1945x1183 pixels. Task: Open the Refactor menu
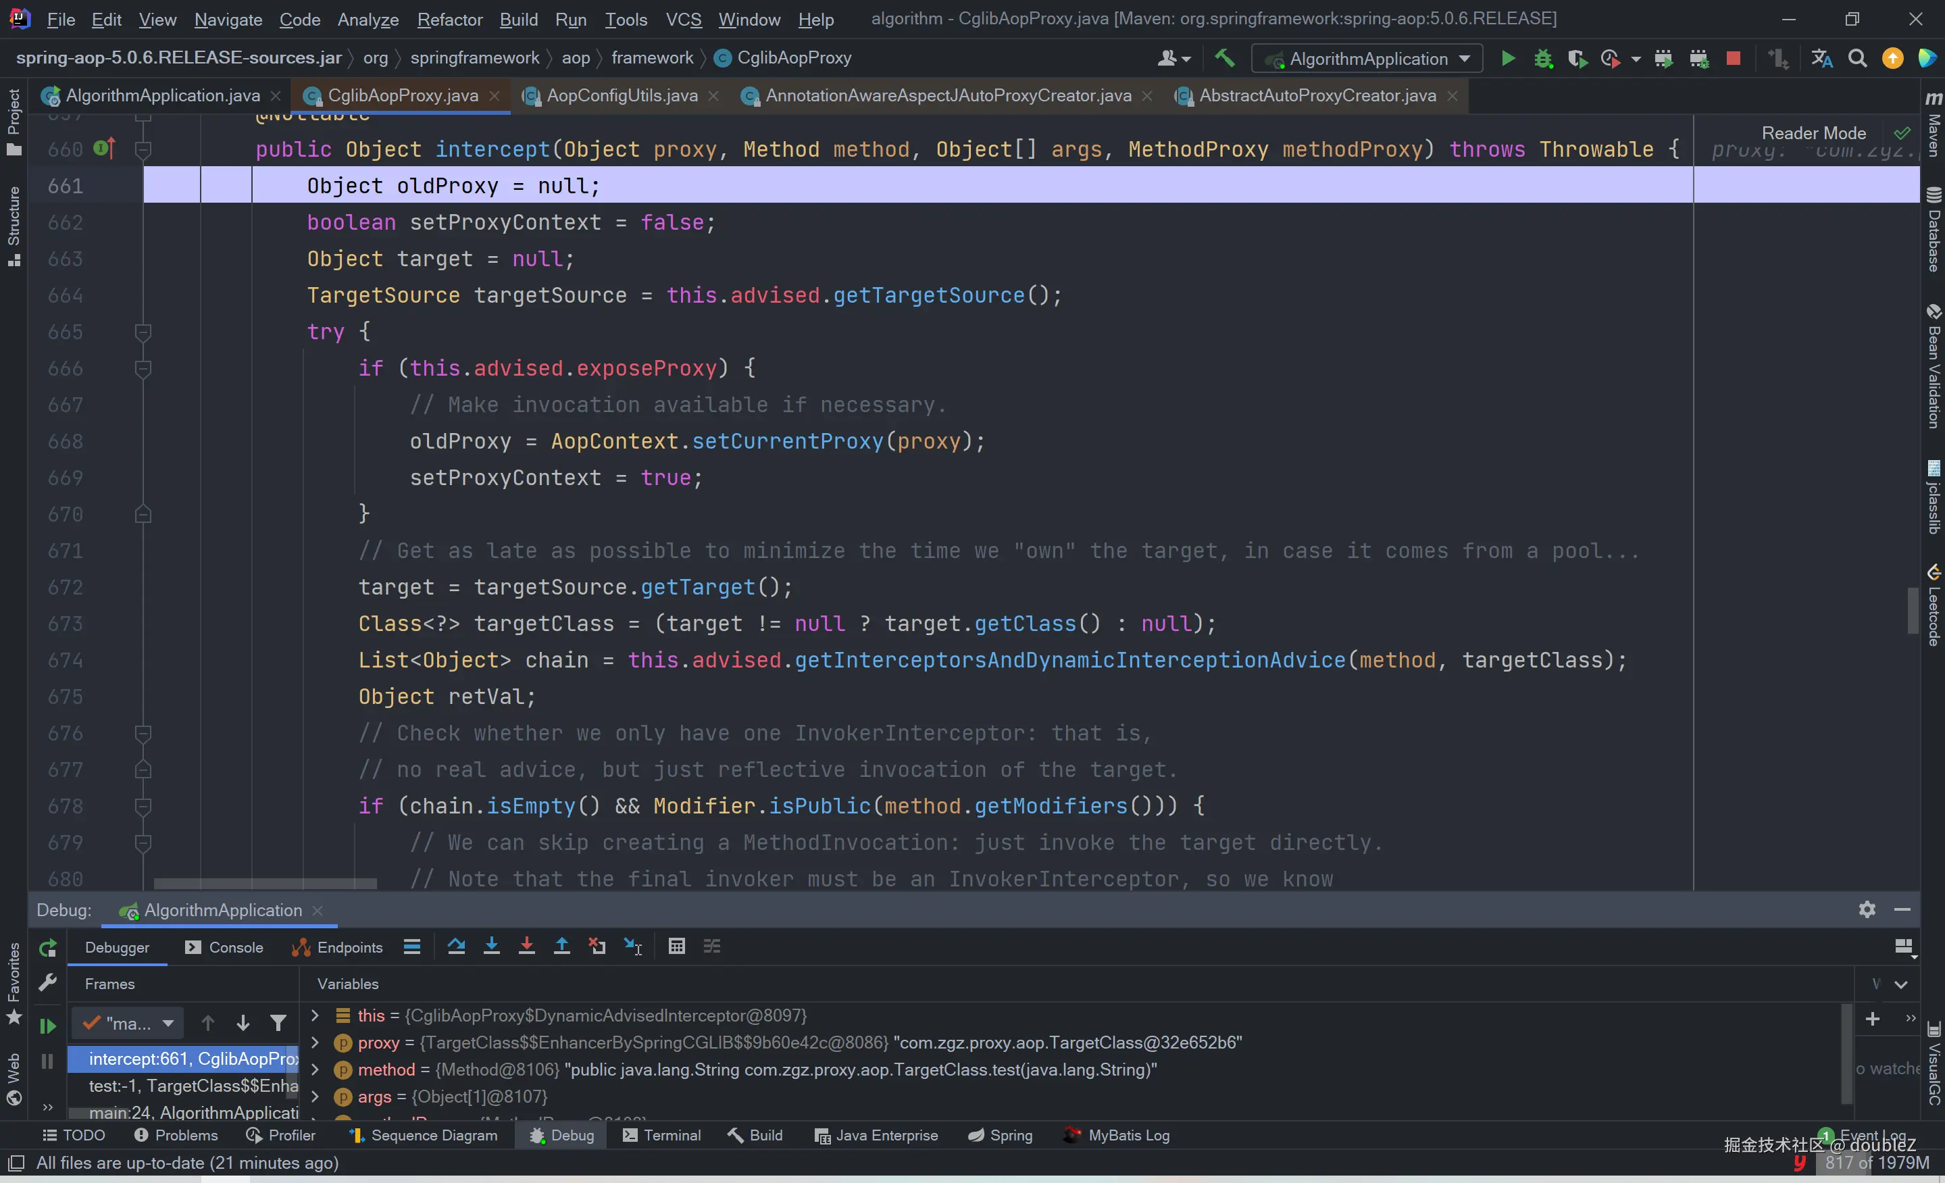pos(449,19)
